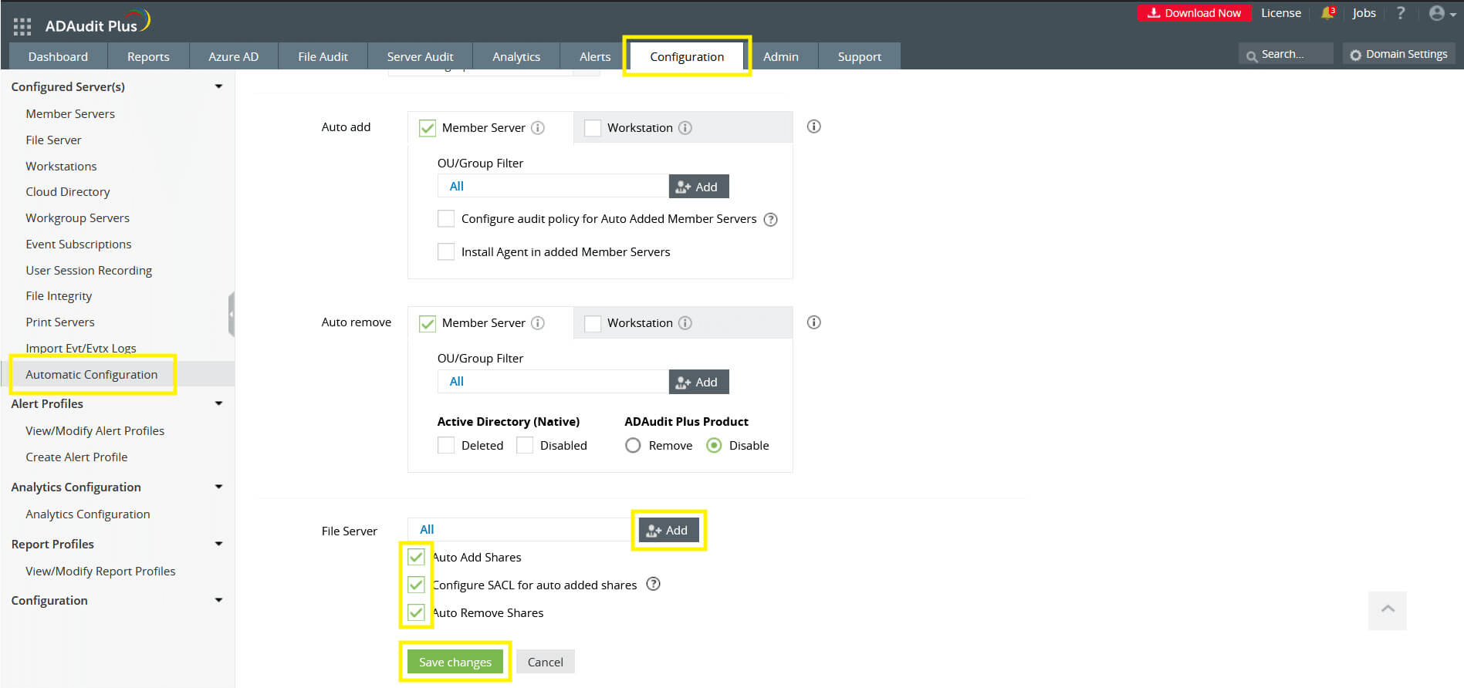Check the Deleted checkbox under Active Directory
Viewport: 1464px width, 688px height.
(446, 445)
